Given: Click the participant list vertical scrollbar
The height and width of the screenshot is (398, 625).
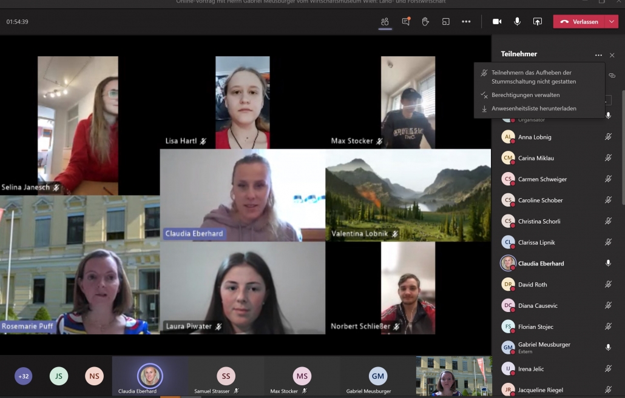Looking at the screenshot, I should click(x=621, y=151).
